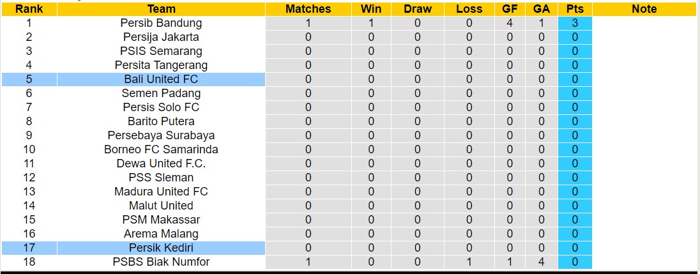The image size is (700, 274).
Task: Click the Note column header
Action: tap(644, 9)
